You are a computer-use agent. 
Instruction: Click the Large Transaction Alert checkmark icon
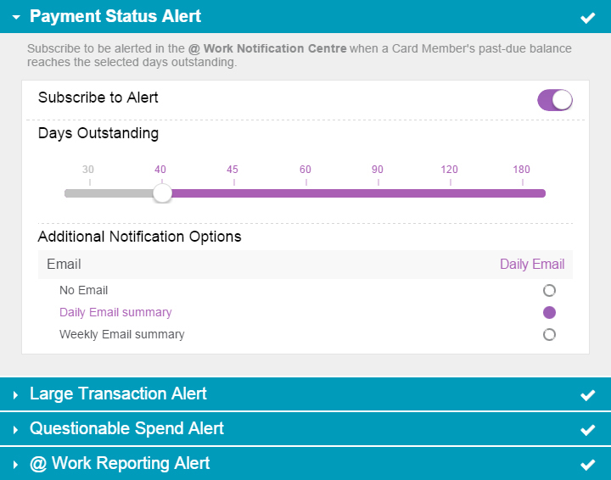(587, 395)
